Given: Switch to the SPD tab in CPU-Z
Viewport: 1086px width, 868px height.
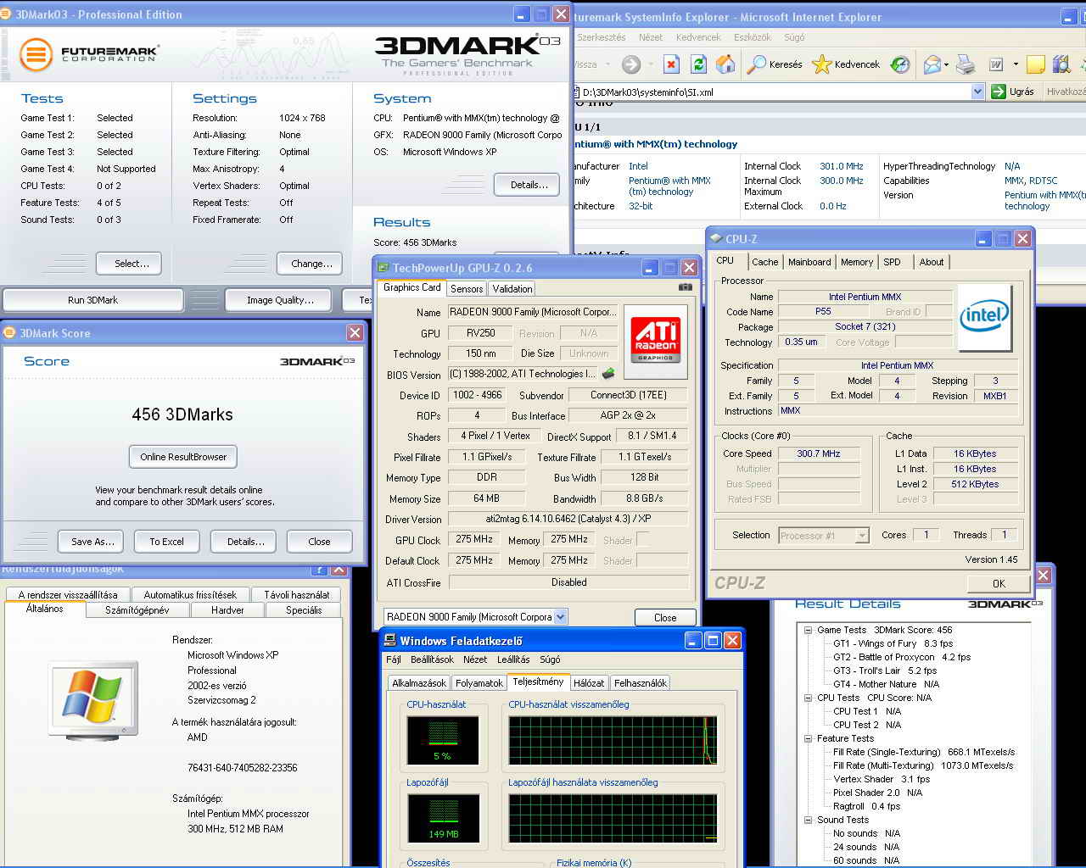Looking at the screenshot, I should [x=892, y=262].
